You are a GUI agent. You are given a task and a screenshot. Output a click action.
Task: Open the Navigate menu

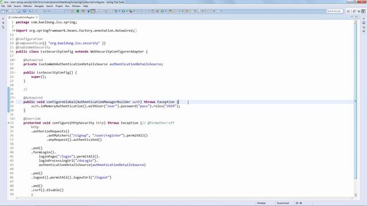(x=39, y=6)
